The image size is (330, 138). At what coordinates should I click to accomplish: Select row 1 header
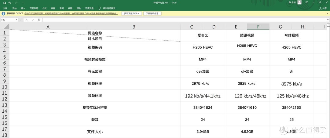[5, 33]
